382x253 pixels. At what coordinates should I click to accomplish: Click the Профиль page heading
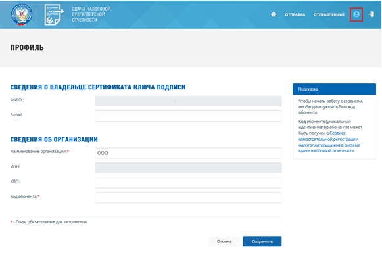click(27, 47)
